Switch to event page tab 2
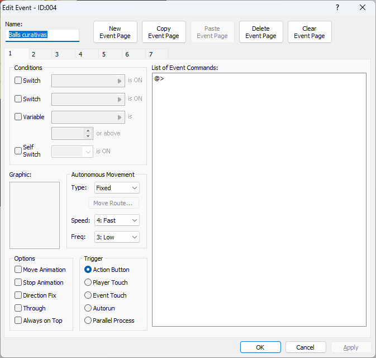 click(34, 54)
